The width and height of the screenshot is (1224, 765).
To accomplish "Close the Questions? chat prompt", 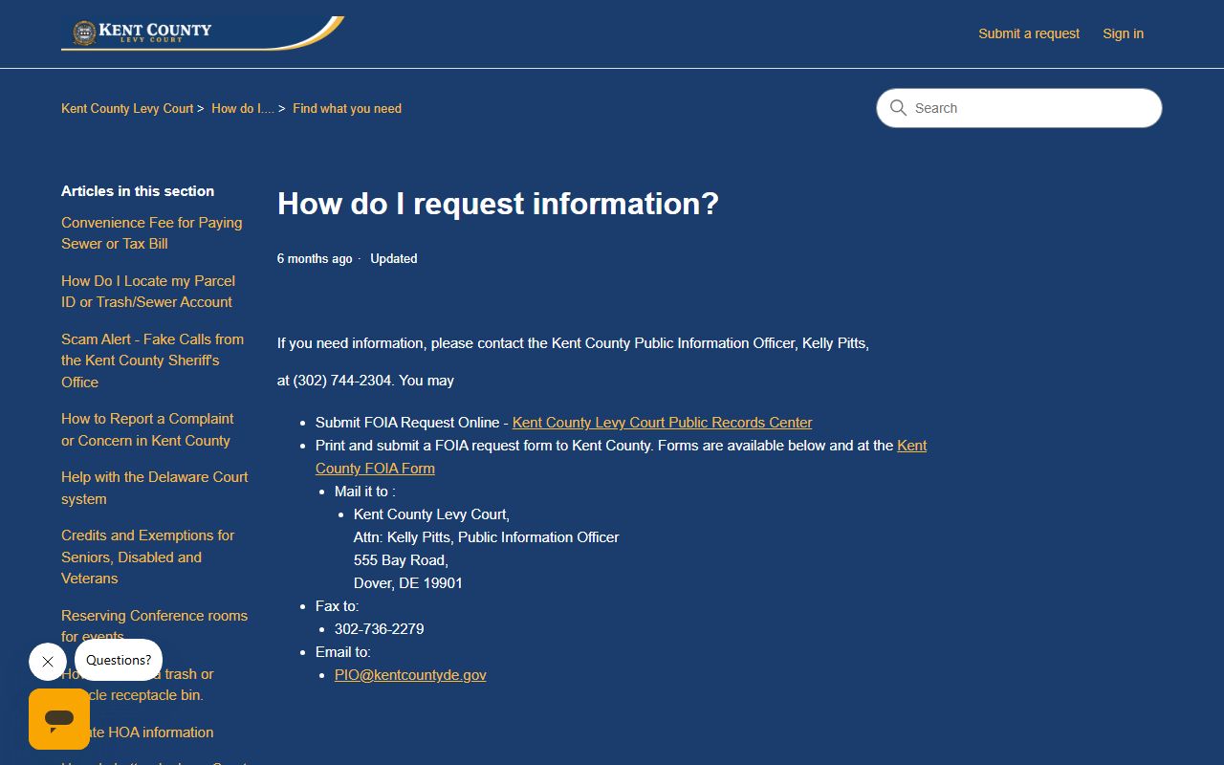I will coord(48,662).
